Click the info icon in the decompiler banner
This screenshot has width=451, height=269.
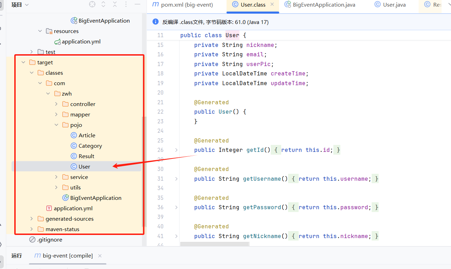point(155,22)
